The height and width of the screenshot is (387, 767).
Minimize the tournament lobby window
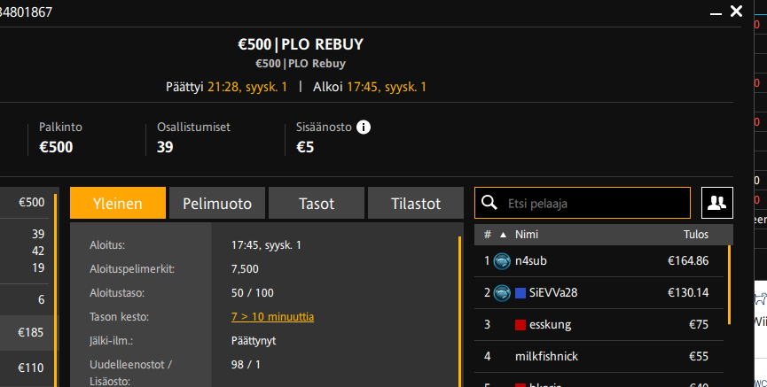(714, 12)
